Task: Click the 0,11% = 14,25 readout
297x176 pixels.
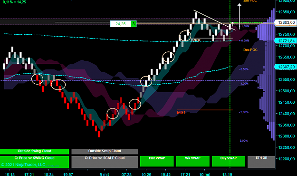Action: 14,2
